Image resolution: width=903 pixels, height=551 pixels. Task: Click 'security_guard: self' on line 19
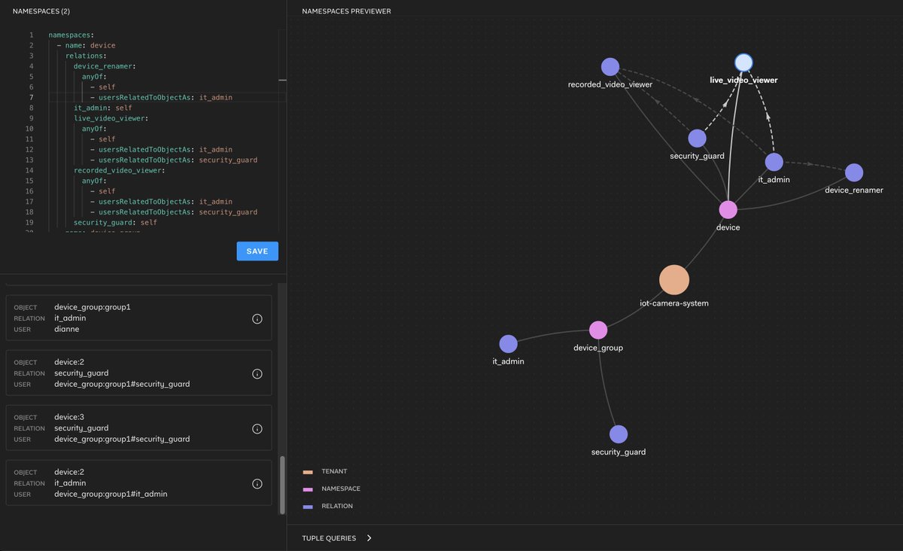[x=116, y=223]
